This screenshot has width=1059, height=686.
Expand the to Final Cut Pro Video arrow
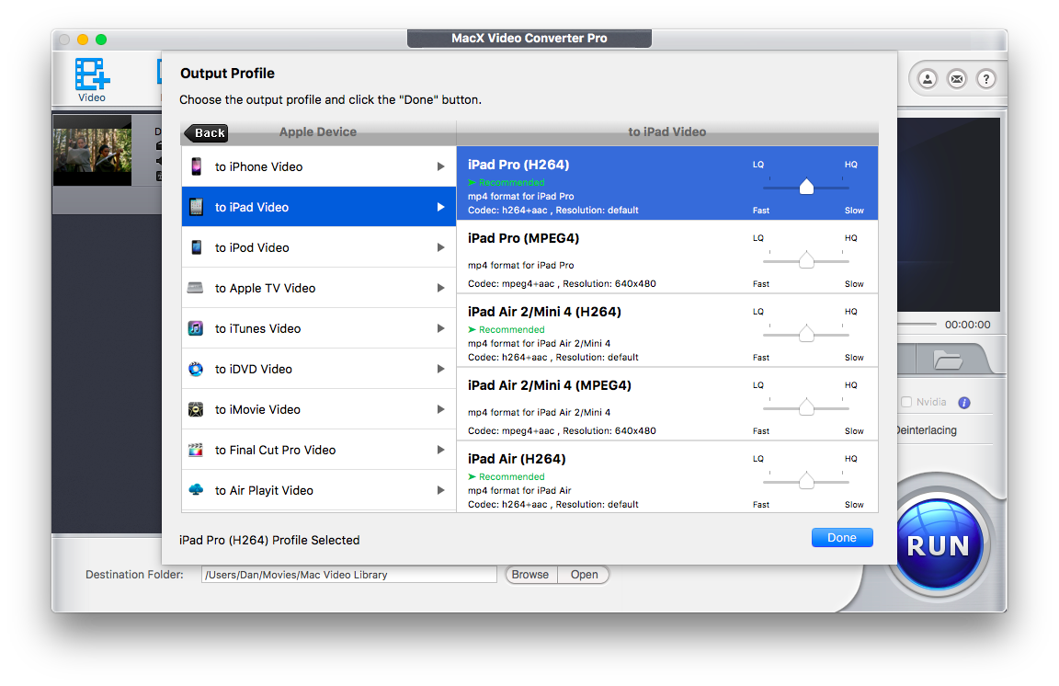(x=440, y=450)
